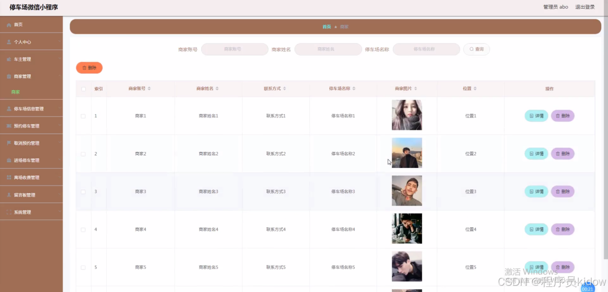Open the 系统管理 sidebar menu
Screen dimensions: 608x292
[x=31, y=212]
